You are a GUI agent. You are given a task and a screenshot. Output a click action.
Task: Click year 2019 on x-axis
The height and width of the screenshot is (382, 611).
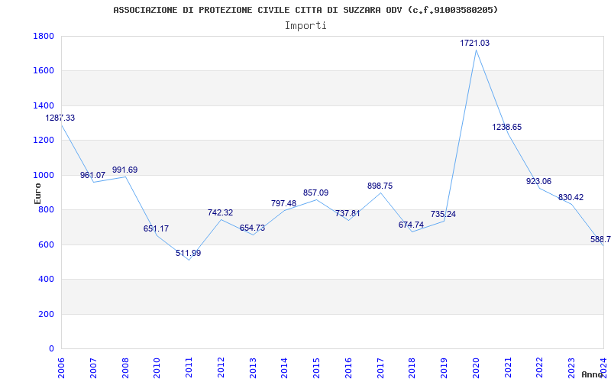445,369
